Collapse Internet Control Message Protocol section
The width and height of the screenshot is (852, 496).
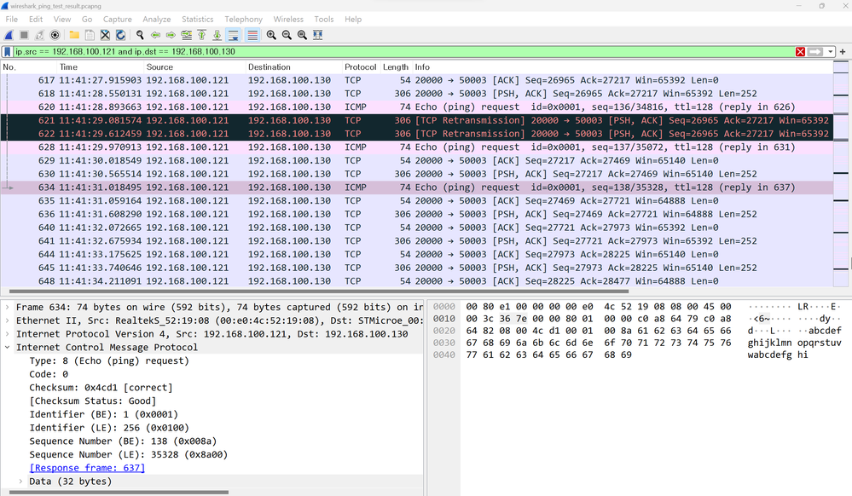8,347
